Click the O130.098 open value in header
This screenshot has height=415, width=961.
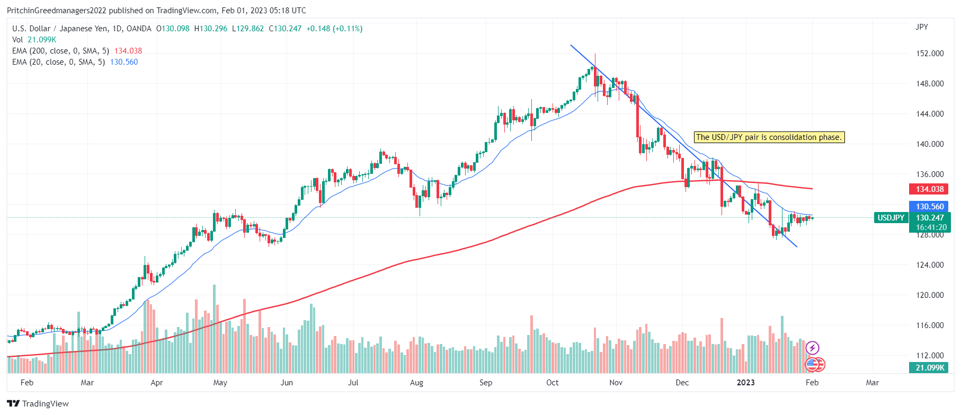click(173, 29)
